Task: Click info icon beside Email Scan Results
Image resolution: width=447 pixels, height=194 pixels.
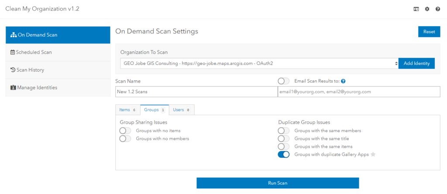Action: coord(343,81)
